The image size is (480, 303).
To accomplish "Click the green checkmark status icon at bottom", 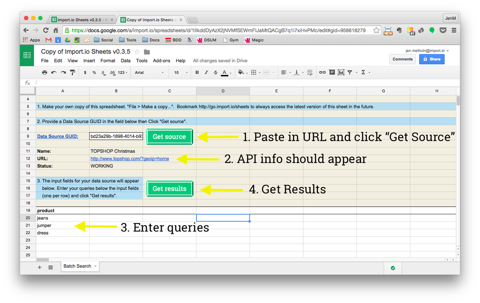I will (393, 268).
